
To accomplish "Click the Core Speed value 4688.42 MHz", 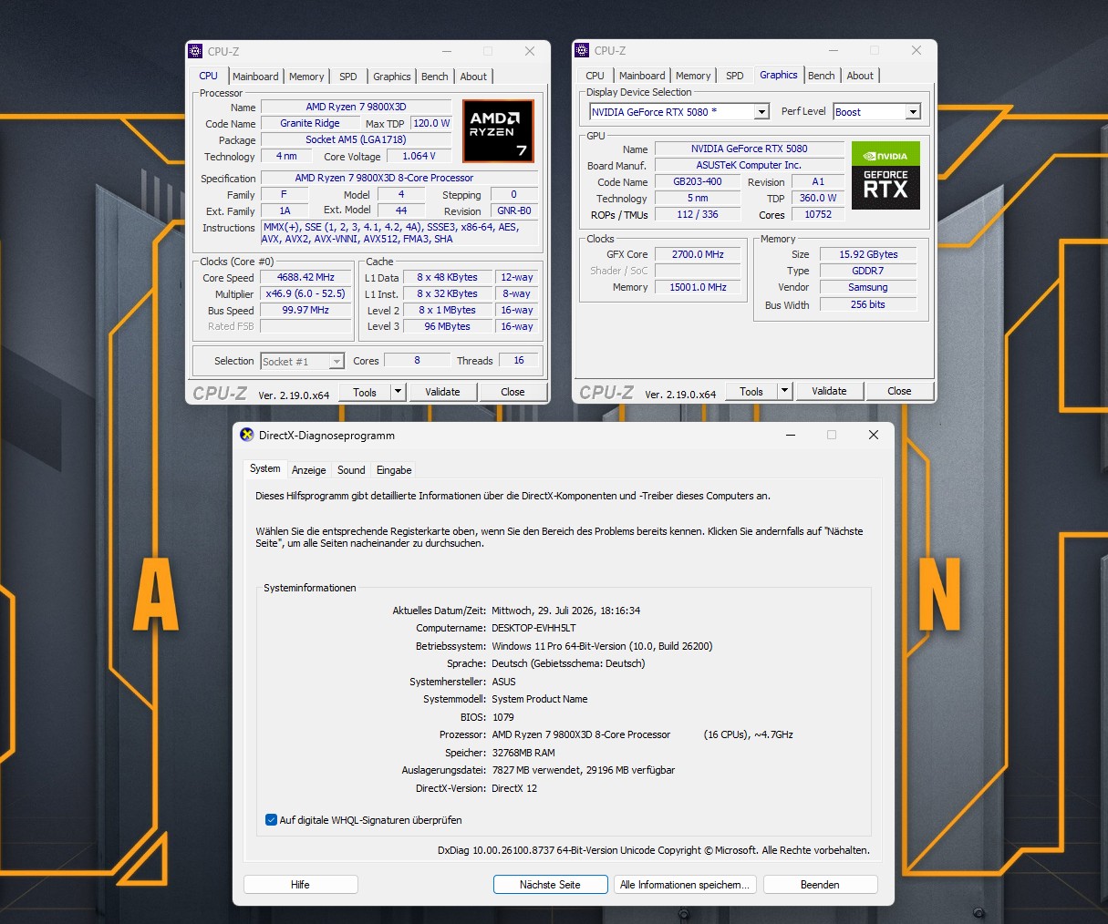I will (306, 277).
